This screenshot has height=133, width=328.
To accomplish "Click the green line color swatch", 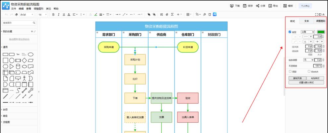I will click(321, 32).
